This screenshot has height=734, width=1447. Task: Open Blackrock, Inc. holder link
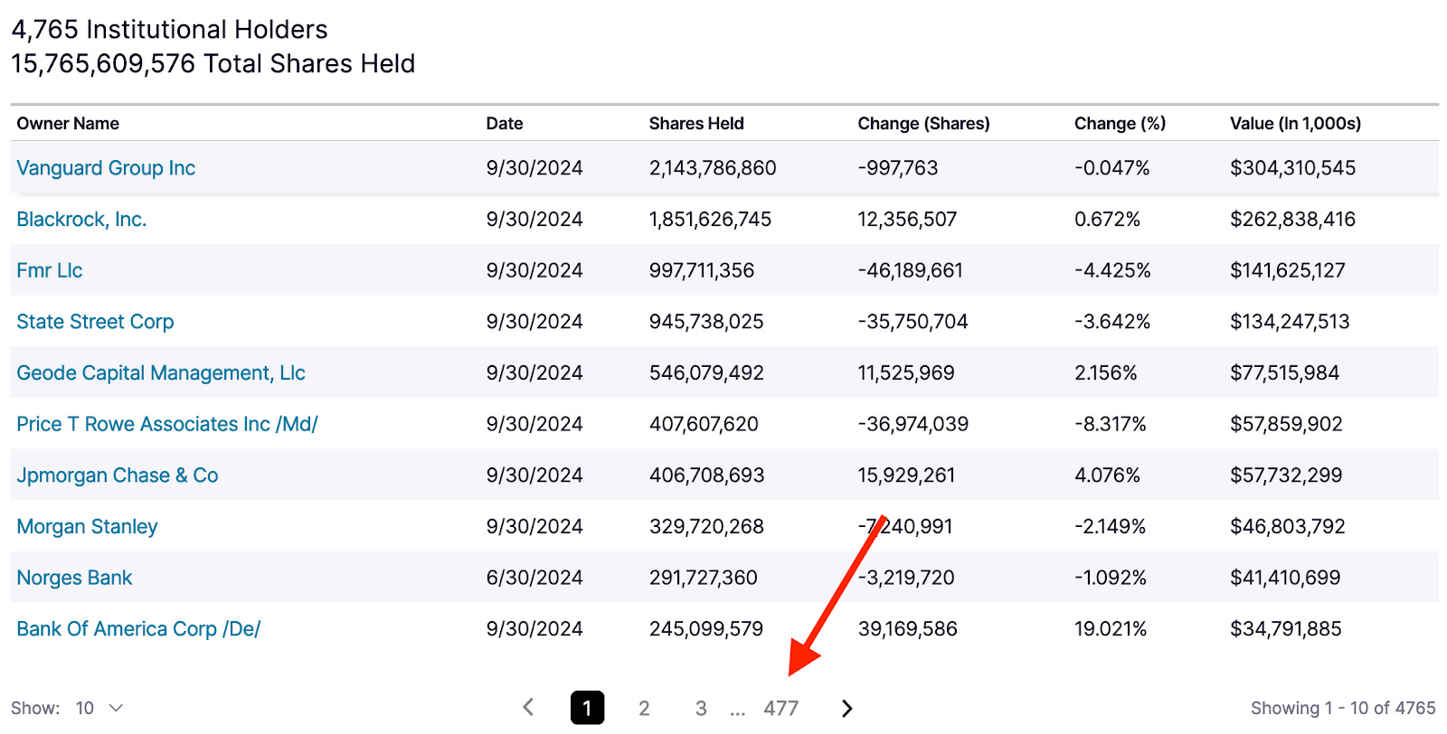point(81,220)
